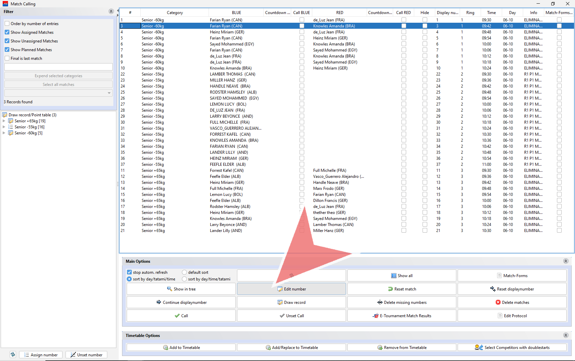Click Continue displaynumber button
Viewport: 575px width, 361px height.
(181, 303)
